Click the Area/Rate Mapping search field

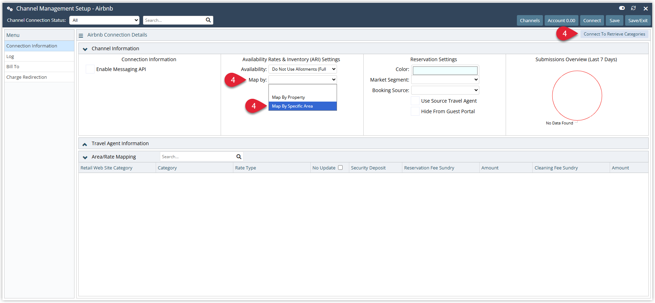pyautogui.click(x=198, y=157)
